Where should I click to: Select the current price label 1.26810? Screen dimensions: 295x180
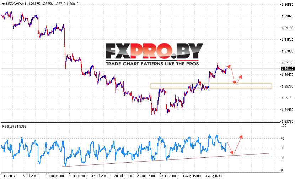(x=288, y=69)
